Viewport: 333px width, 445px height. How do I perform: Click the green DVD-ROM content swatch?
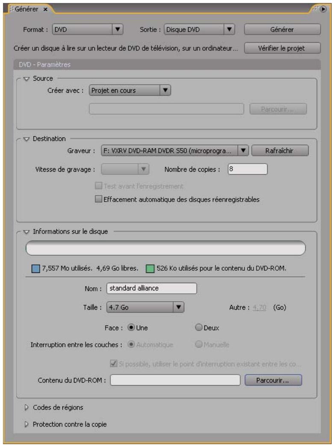point(150,269)
